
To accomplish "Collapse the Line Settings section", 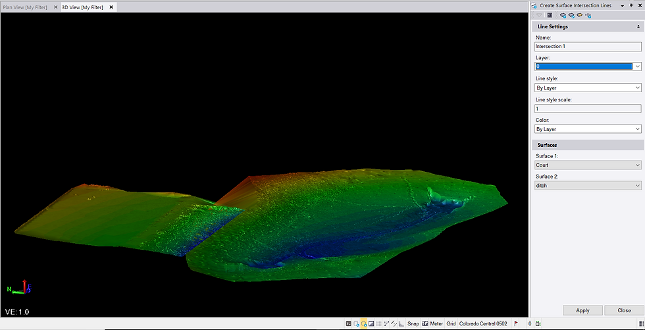I will (638, 27).
